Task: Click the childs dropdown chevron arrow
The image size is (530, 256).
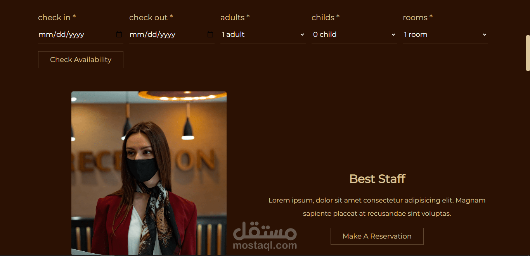Action: pos(393,34)
